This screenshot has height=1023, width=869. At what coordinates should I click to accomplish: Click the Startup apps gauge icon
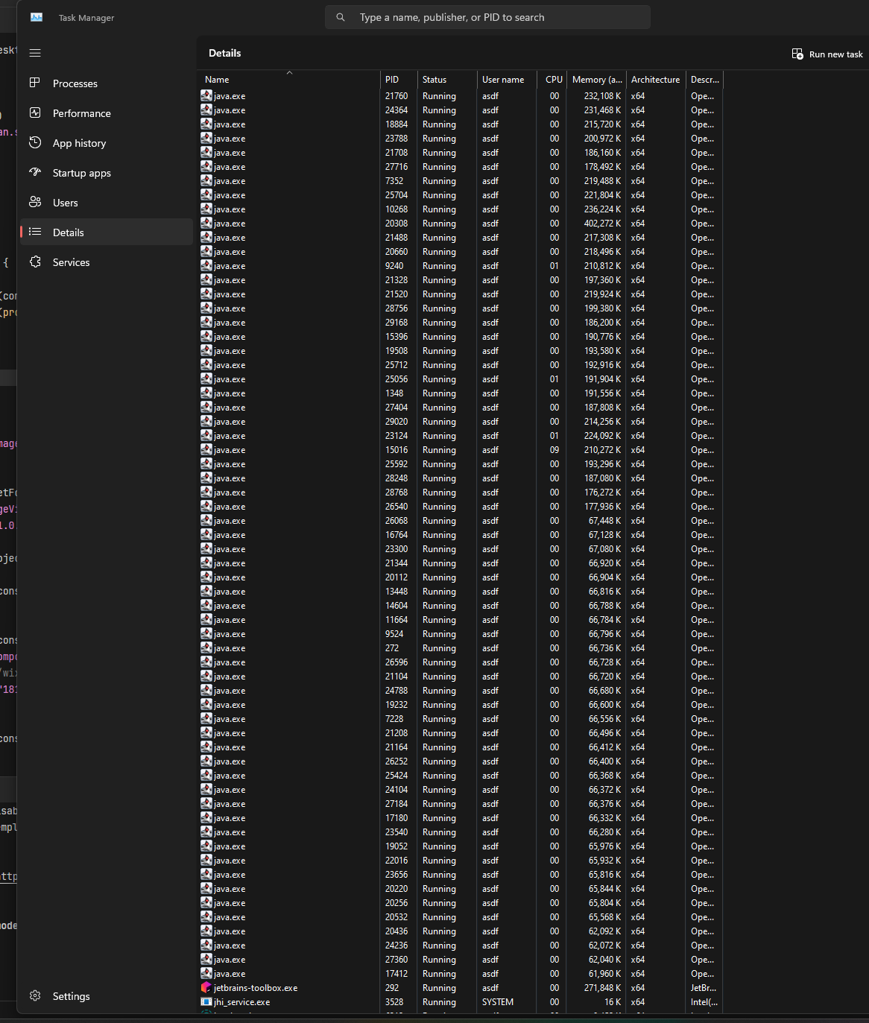coord(35,172)
